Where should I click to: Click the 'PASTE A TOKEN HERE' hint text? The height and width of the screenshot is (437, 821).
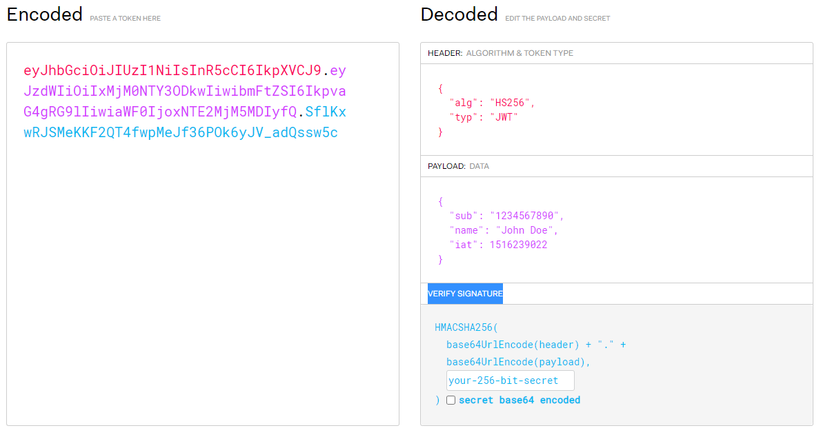[125, 19]
